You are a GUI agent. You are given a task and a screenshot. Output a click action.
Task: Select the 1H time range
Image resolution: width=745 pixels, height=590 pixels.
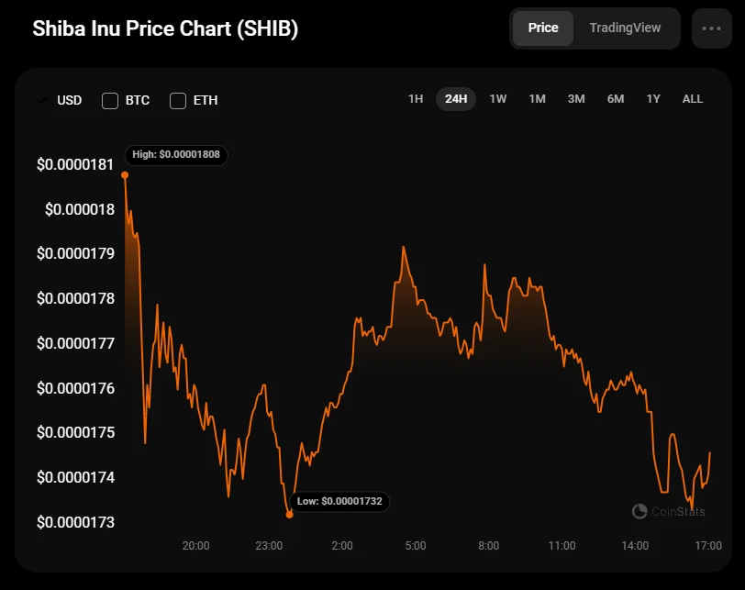(416, 98)
